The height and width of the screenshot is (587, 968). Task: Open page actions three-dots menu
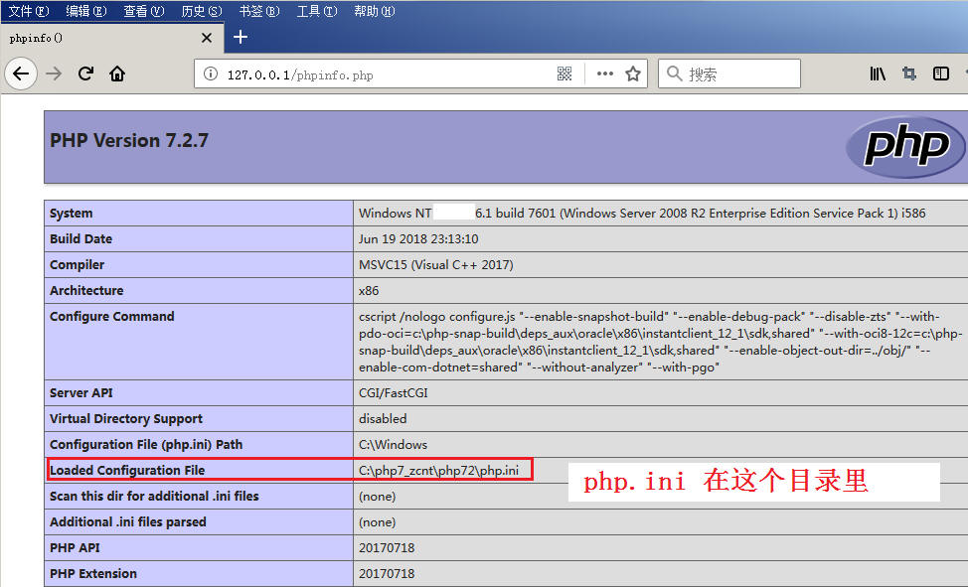pos(605,74)
